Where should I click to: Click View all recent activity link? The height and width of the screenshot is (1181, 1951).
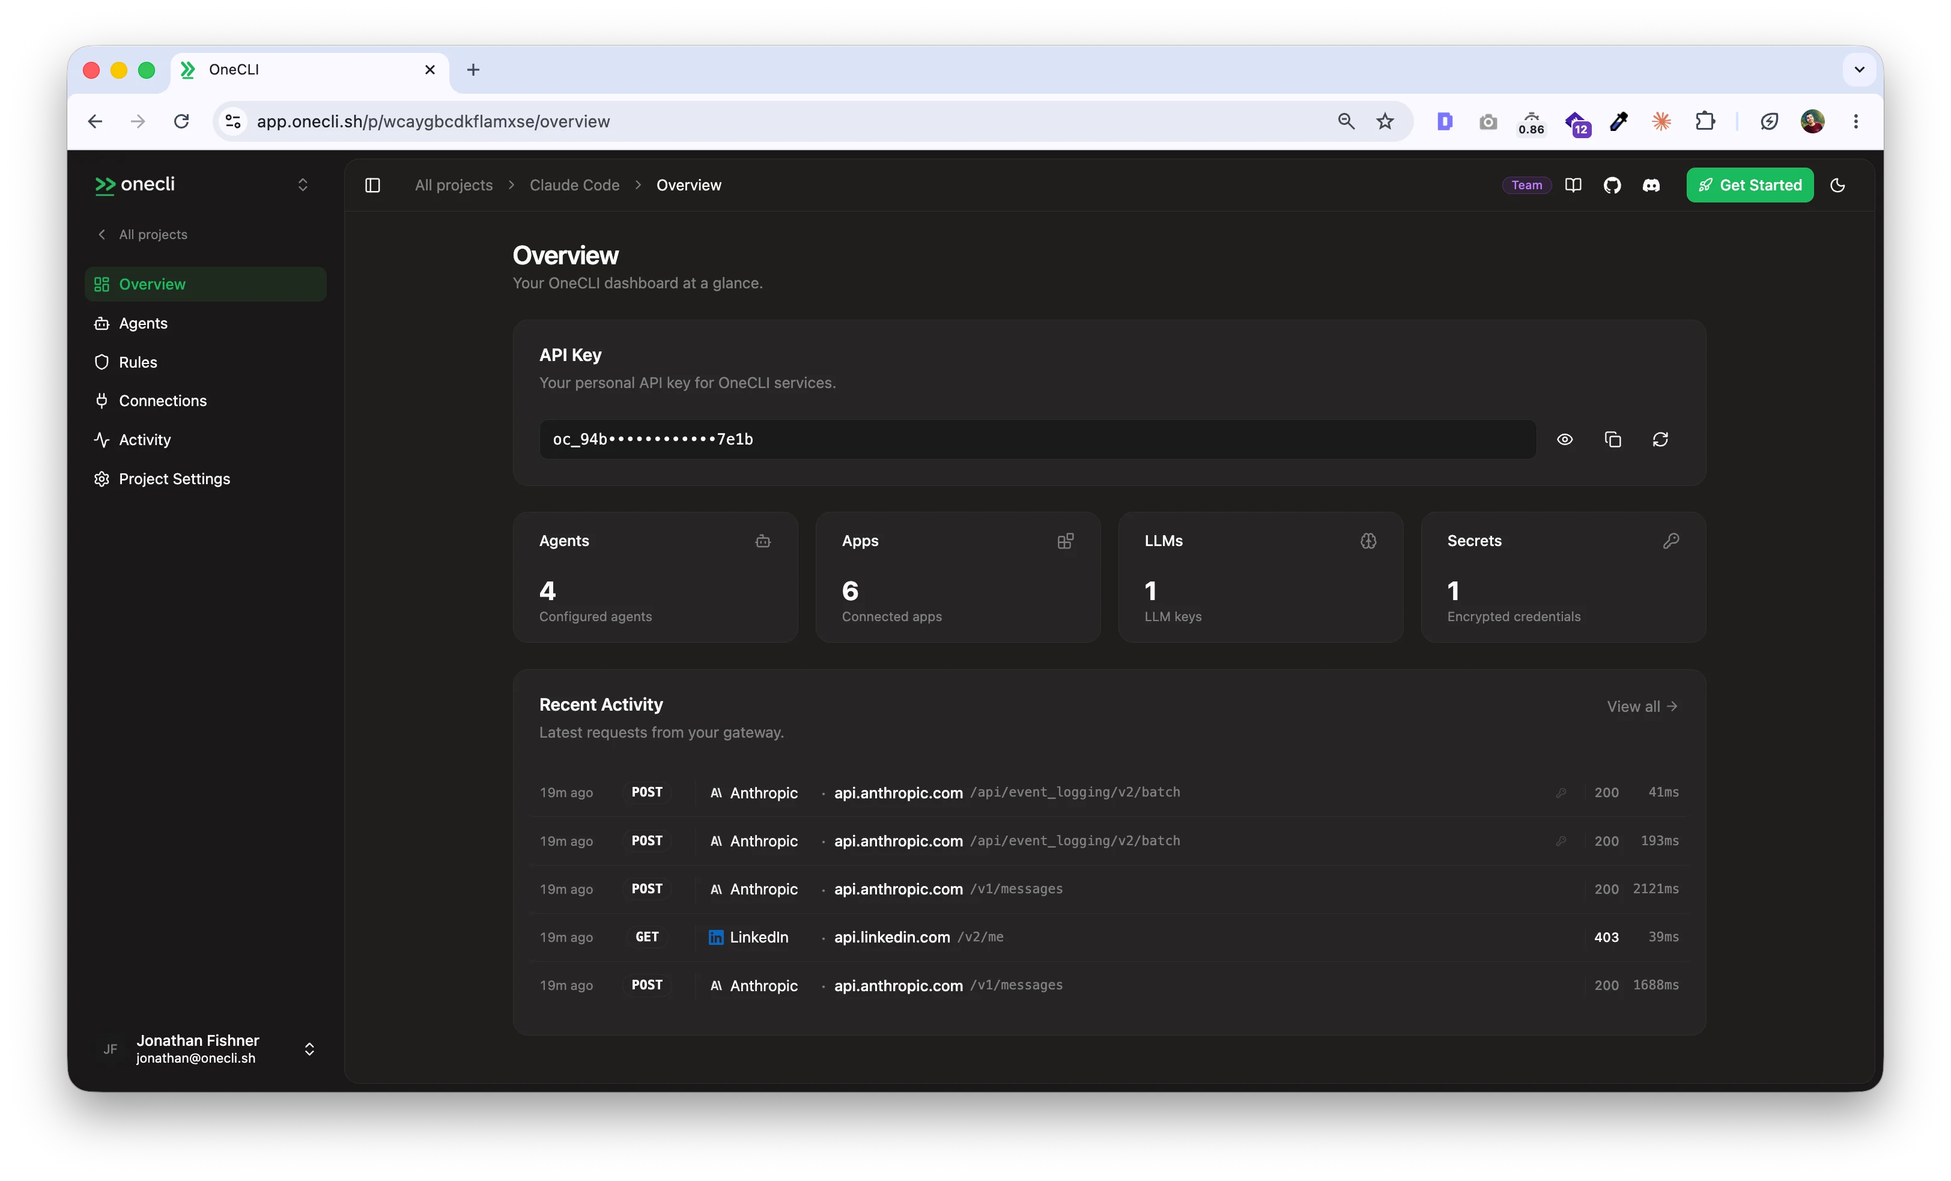pos(1642,706)
